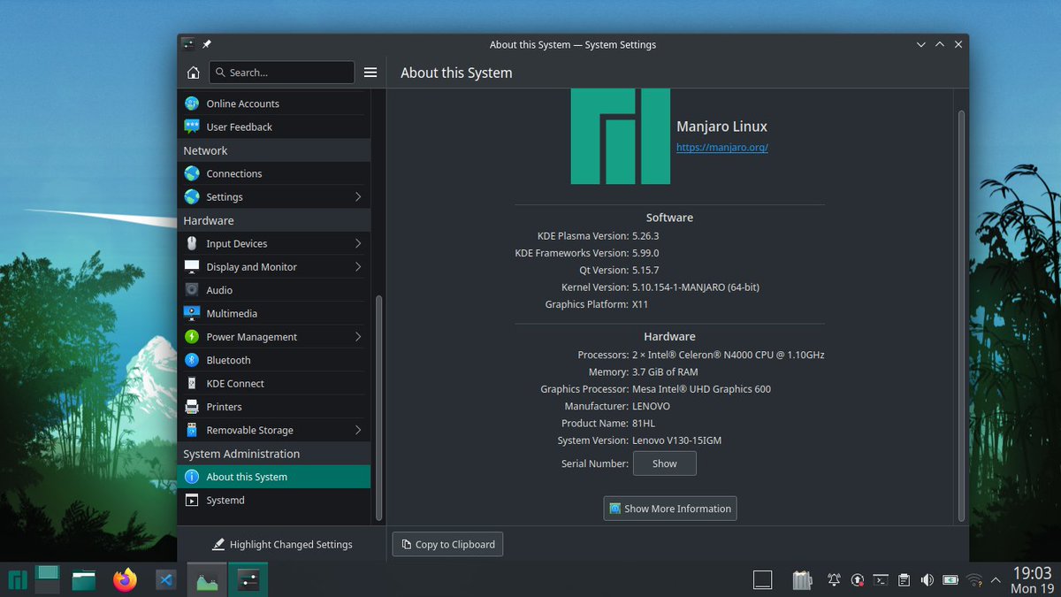The width and height of the screenshot is (1061, 597).
Task: Click the Manjaro Linux logo image
Action: tap(620, 136)
